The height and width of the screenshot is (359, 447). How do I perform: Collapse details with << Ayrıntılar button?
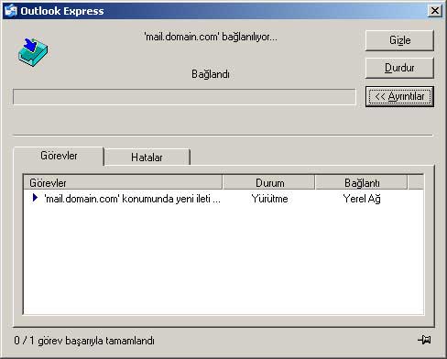click(399, 96)
